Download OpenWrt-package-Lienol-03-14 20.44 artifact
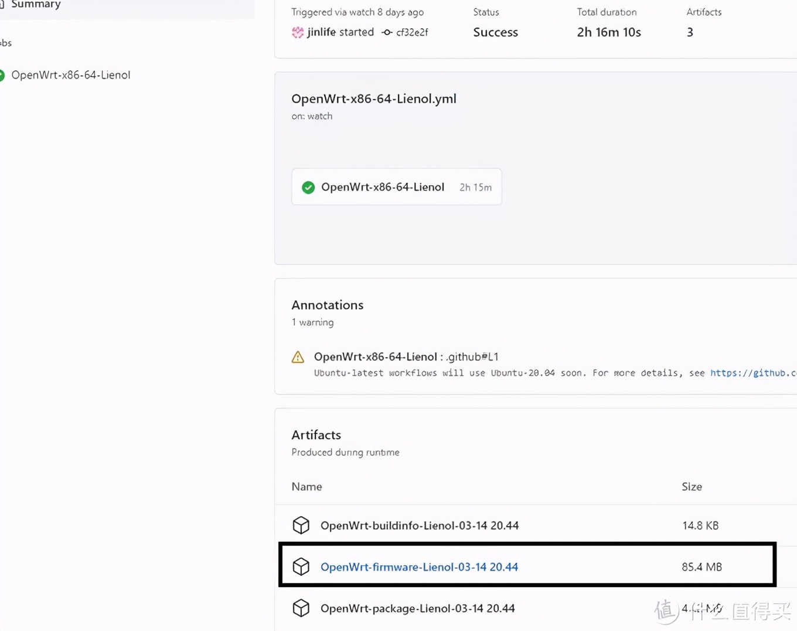The width and height of the screenshot is (797, 631). 417,608
